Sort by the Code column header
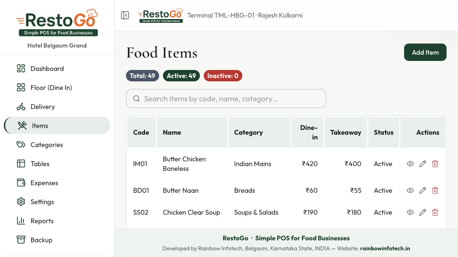 [x=141, y=132]
